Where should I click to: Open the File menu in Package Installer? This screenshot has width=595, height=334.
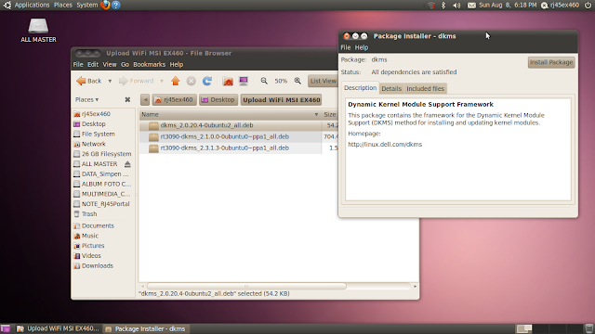345,47
